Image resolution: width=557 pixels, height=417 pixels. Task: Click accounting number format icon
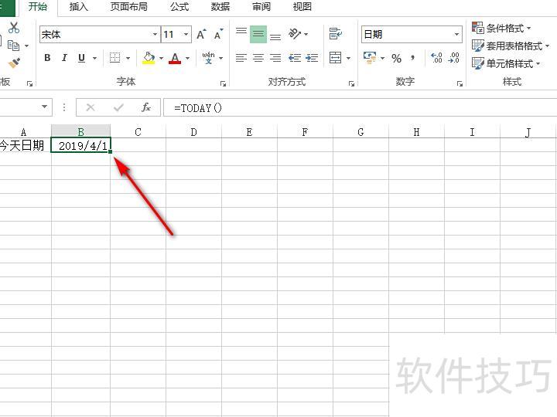tap(370, 57)
